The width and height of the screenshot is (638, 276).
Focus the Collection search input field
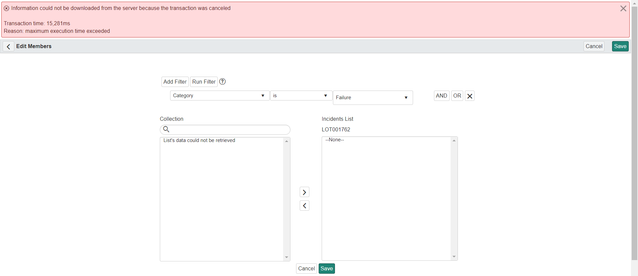pos(229,129)
